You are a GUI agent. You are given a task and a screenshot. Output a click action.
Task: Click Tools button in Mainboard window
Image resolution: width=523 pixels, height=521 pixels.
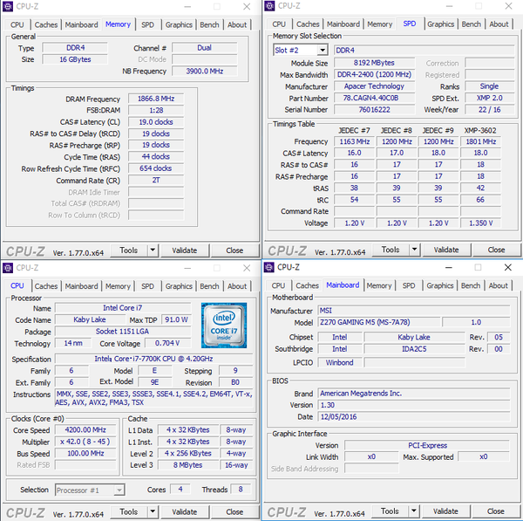point(390,511)
